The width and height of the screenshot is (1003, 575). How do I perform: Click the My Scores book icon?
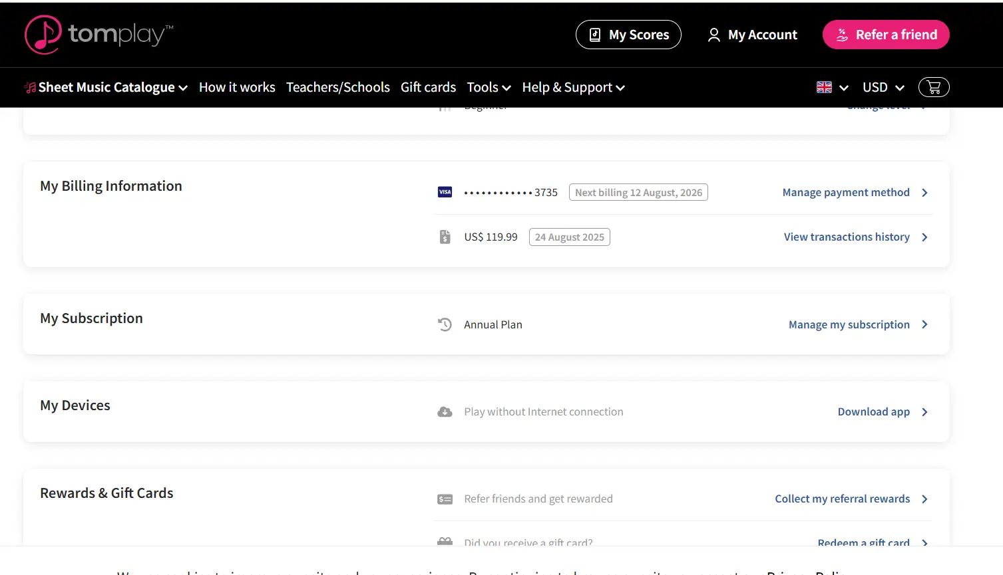click(595, 35)
